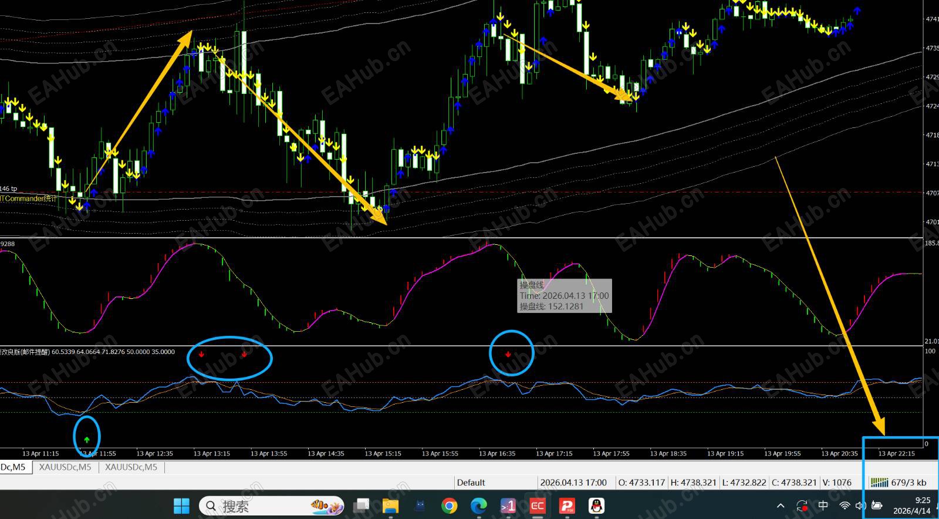Image resolution: width=939 pixels, height=519 pixels.
Task: Click time axis label 13 Apr 22:15
Action: [x=897, y=453]
